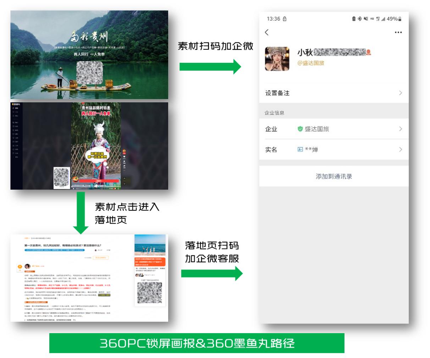Viewport: 430px width, 358px height.
Task: Click the beach photo on the landing page
Action: (x=150, y=245)
